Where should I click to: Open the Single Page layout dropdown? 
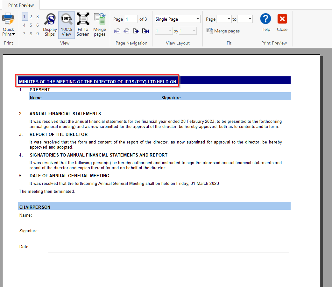click(178, 19)
